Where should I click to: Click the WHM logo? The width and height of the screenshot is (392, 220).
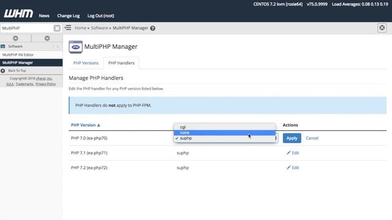click(x=18, y=13)
